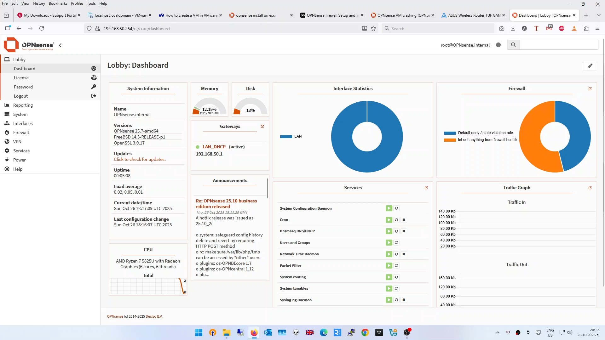
Task: Expand the Services sidebar menu
Action: [21, 151]
